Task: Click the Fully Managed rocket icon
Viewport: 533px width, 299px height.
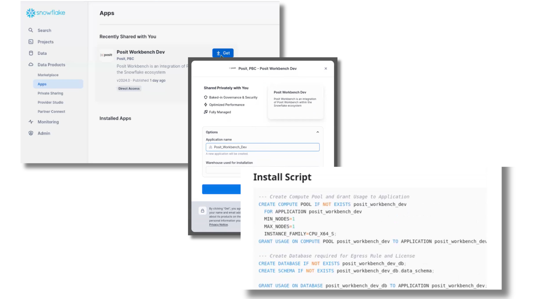Action: pos(206,112)
